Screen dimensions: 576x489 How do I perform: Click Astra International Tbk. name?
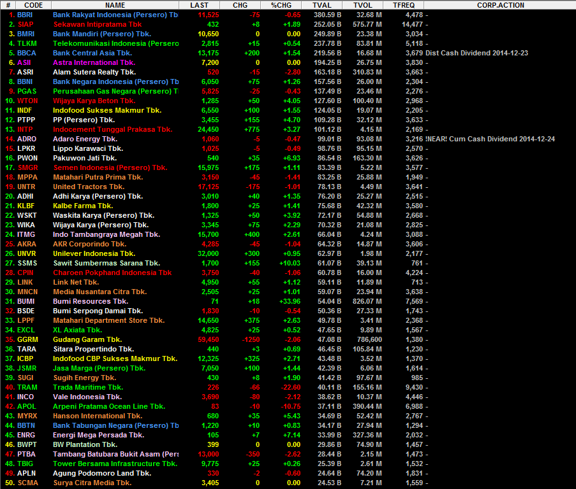(94, 62)
